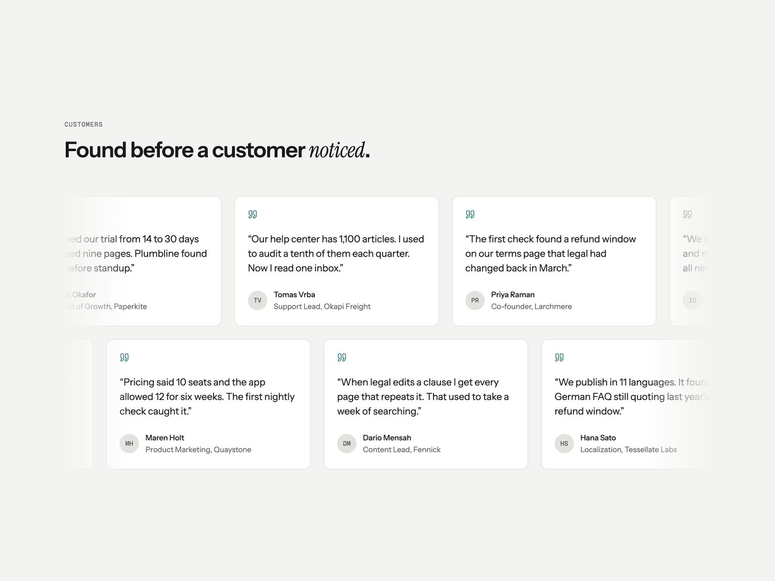Click the help center 1,100 articles quote
Image resolution: width=775 pixels, height=581 pixels.
tap(336, 253)
